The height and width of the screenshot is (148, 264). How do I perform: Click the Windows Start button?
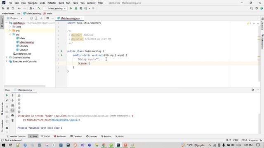3,145
